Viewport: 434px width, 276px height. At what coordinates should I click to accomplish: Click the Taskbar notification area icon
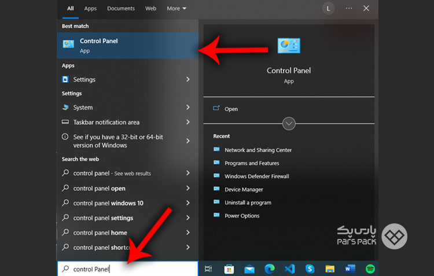pos(65,122)
